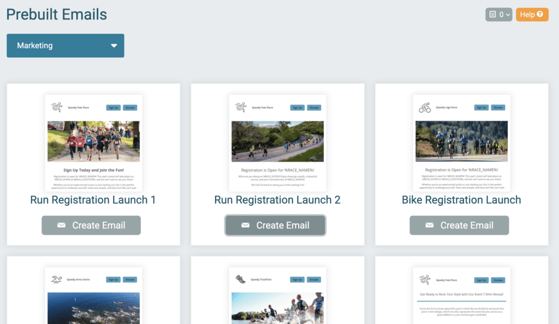Select the "Bike Registration Launch" title
The width and height of the screenshot is (559, 324).
[x=461, y=200]
